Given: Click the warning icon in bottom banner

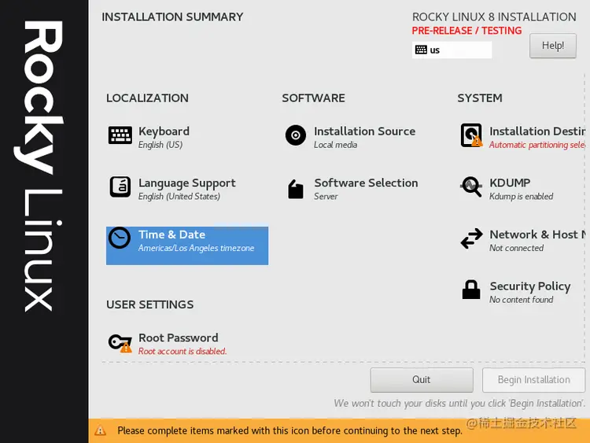Looking at the screenshot, I should 100,430.
